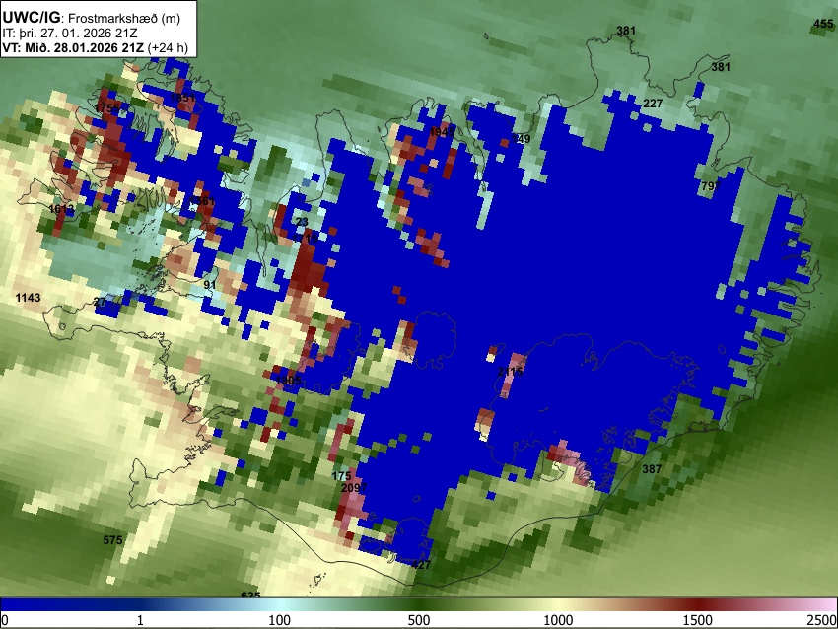Viewport: 838px width, 629px height.
Task: Click the 2115 value label
Action: point(511,372)
